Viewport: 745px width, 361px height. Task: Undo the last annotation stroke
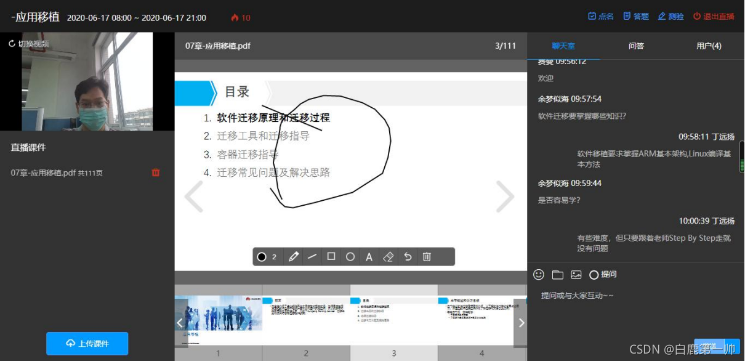click(x=408, y=257)
